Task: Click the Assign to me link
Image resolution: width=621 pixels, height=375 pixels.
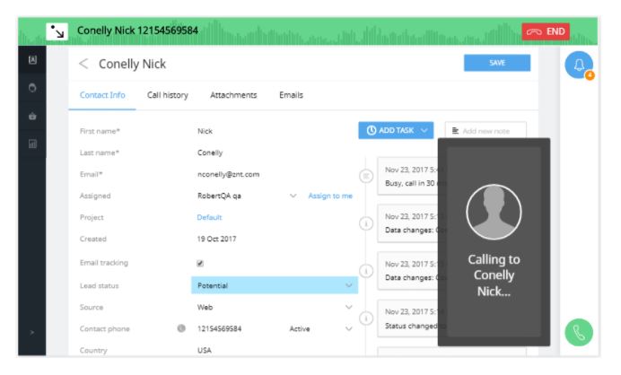Action: [330, 196]
